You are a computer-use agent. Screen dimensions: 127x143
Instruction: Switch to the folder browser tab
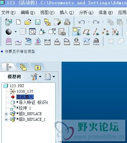point(23,67)
